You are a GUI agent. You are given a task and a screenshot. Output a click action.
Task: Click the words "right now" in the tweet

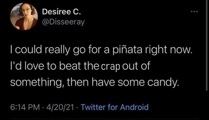(168, 51)
